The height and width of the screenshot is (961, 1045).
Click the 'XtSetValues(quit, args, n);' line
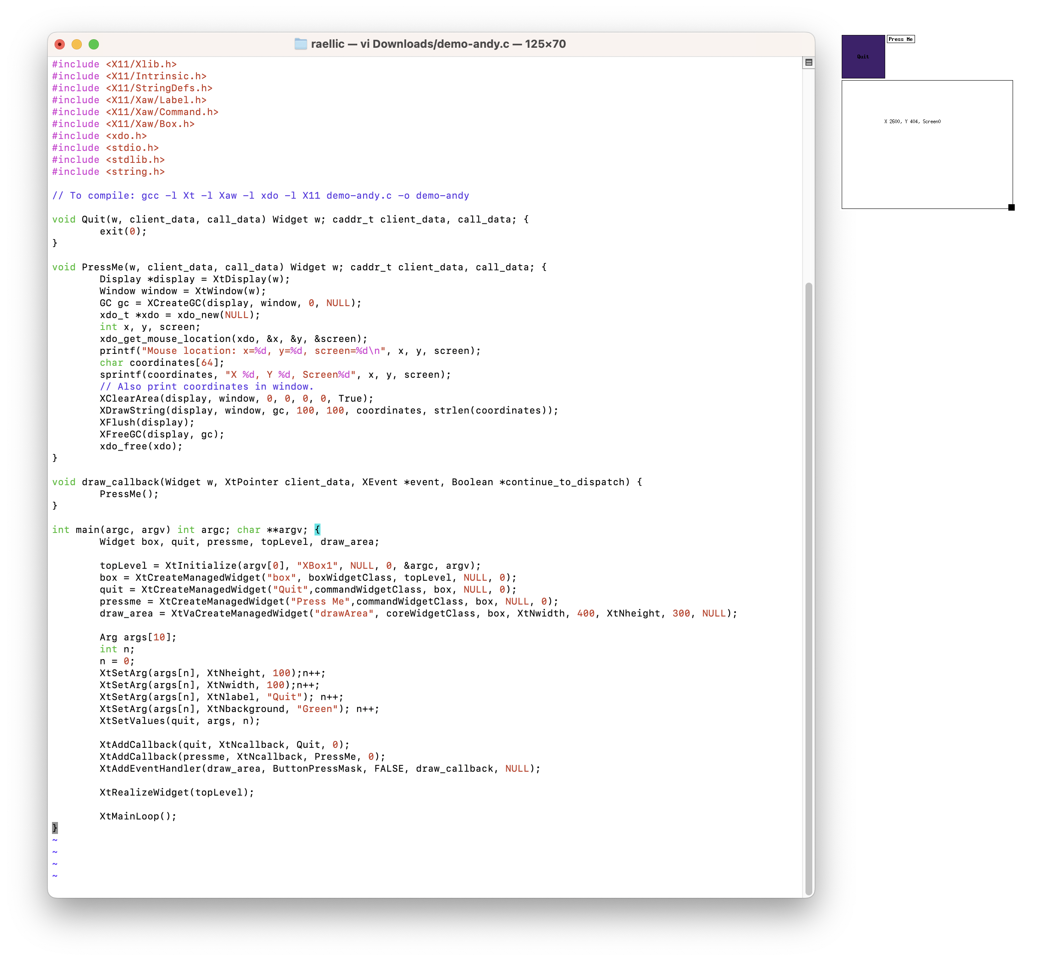[180, 721]
